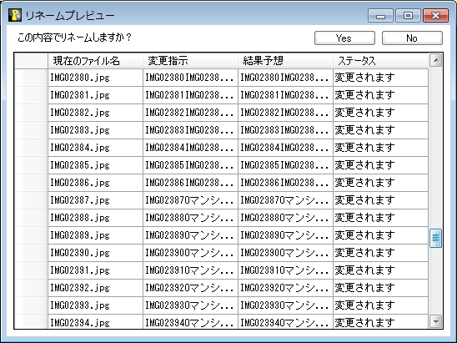This screenshot has height=343, width=457.
Task: Click the 変更指示 cell for IMG02380.jpg
Action: point(191,78)
